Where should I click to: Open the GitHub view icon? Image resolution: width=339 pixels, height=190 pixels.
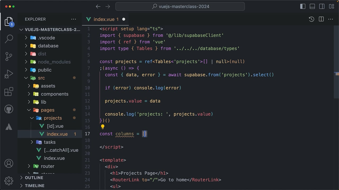click(x=9, y=109)
